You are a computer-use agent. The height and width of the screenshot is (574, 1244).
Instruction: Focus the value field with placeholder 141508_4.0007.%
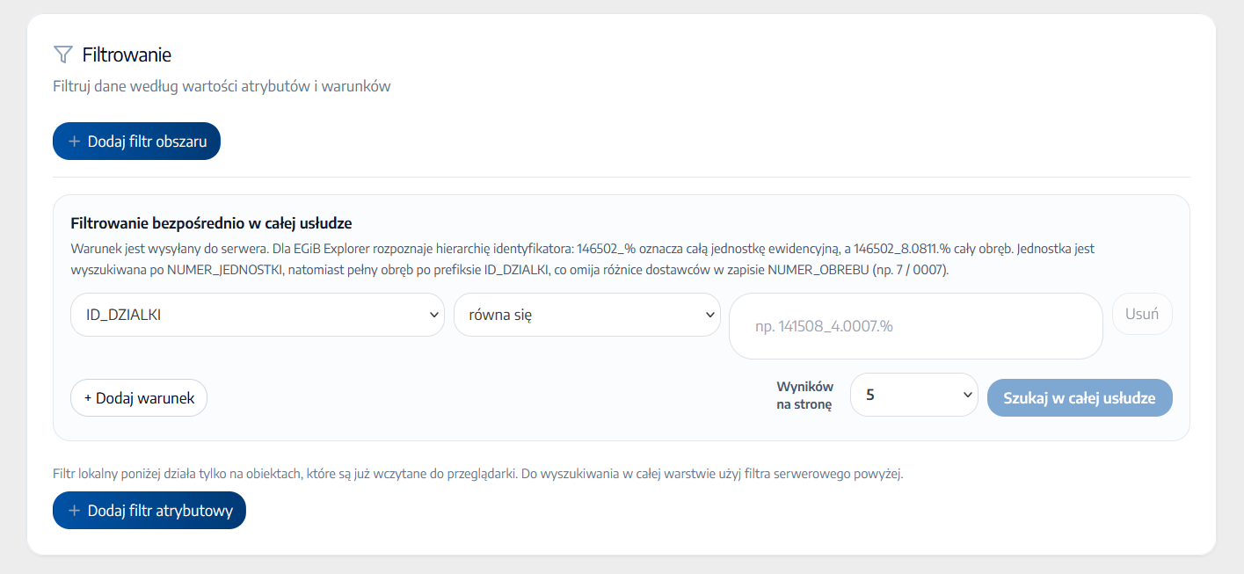point(916,326)
